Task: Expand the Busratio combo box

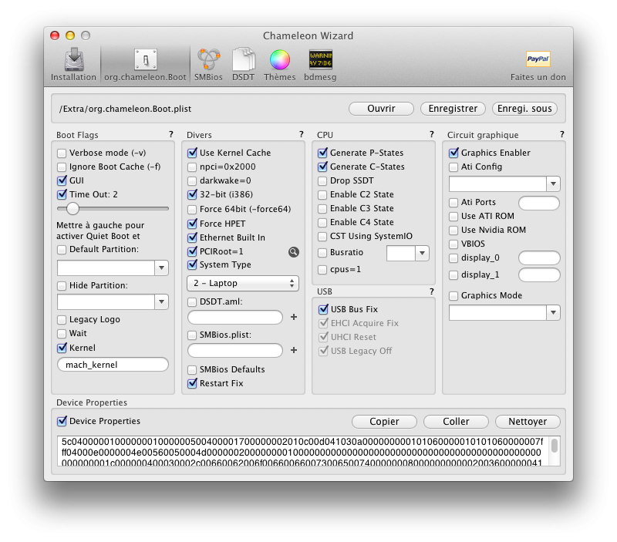Action: pyautogui.click(x=421, y=254)
